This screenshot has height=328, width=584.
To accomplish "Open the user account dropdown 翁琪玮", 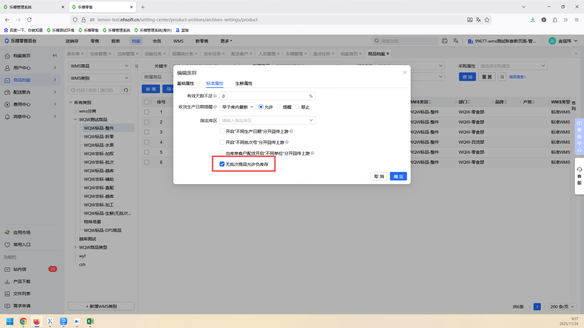I will (x=563, y=41).
